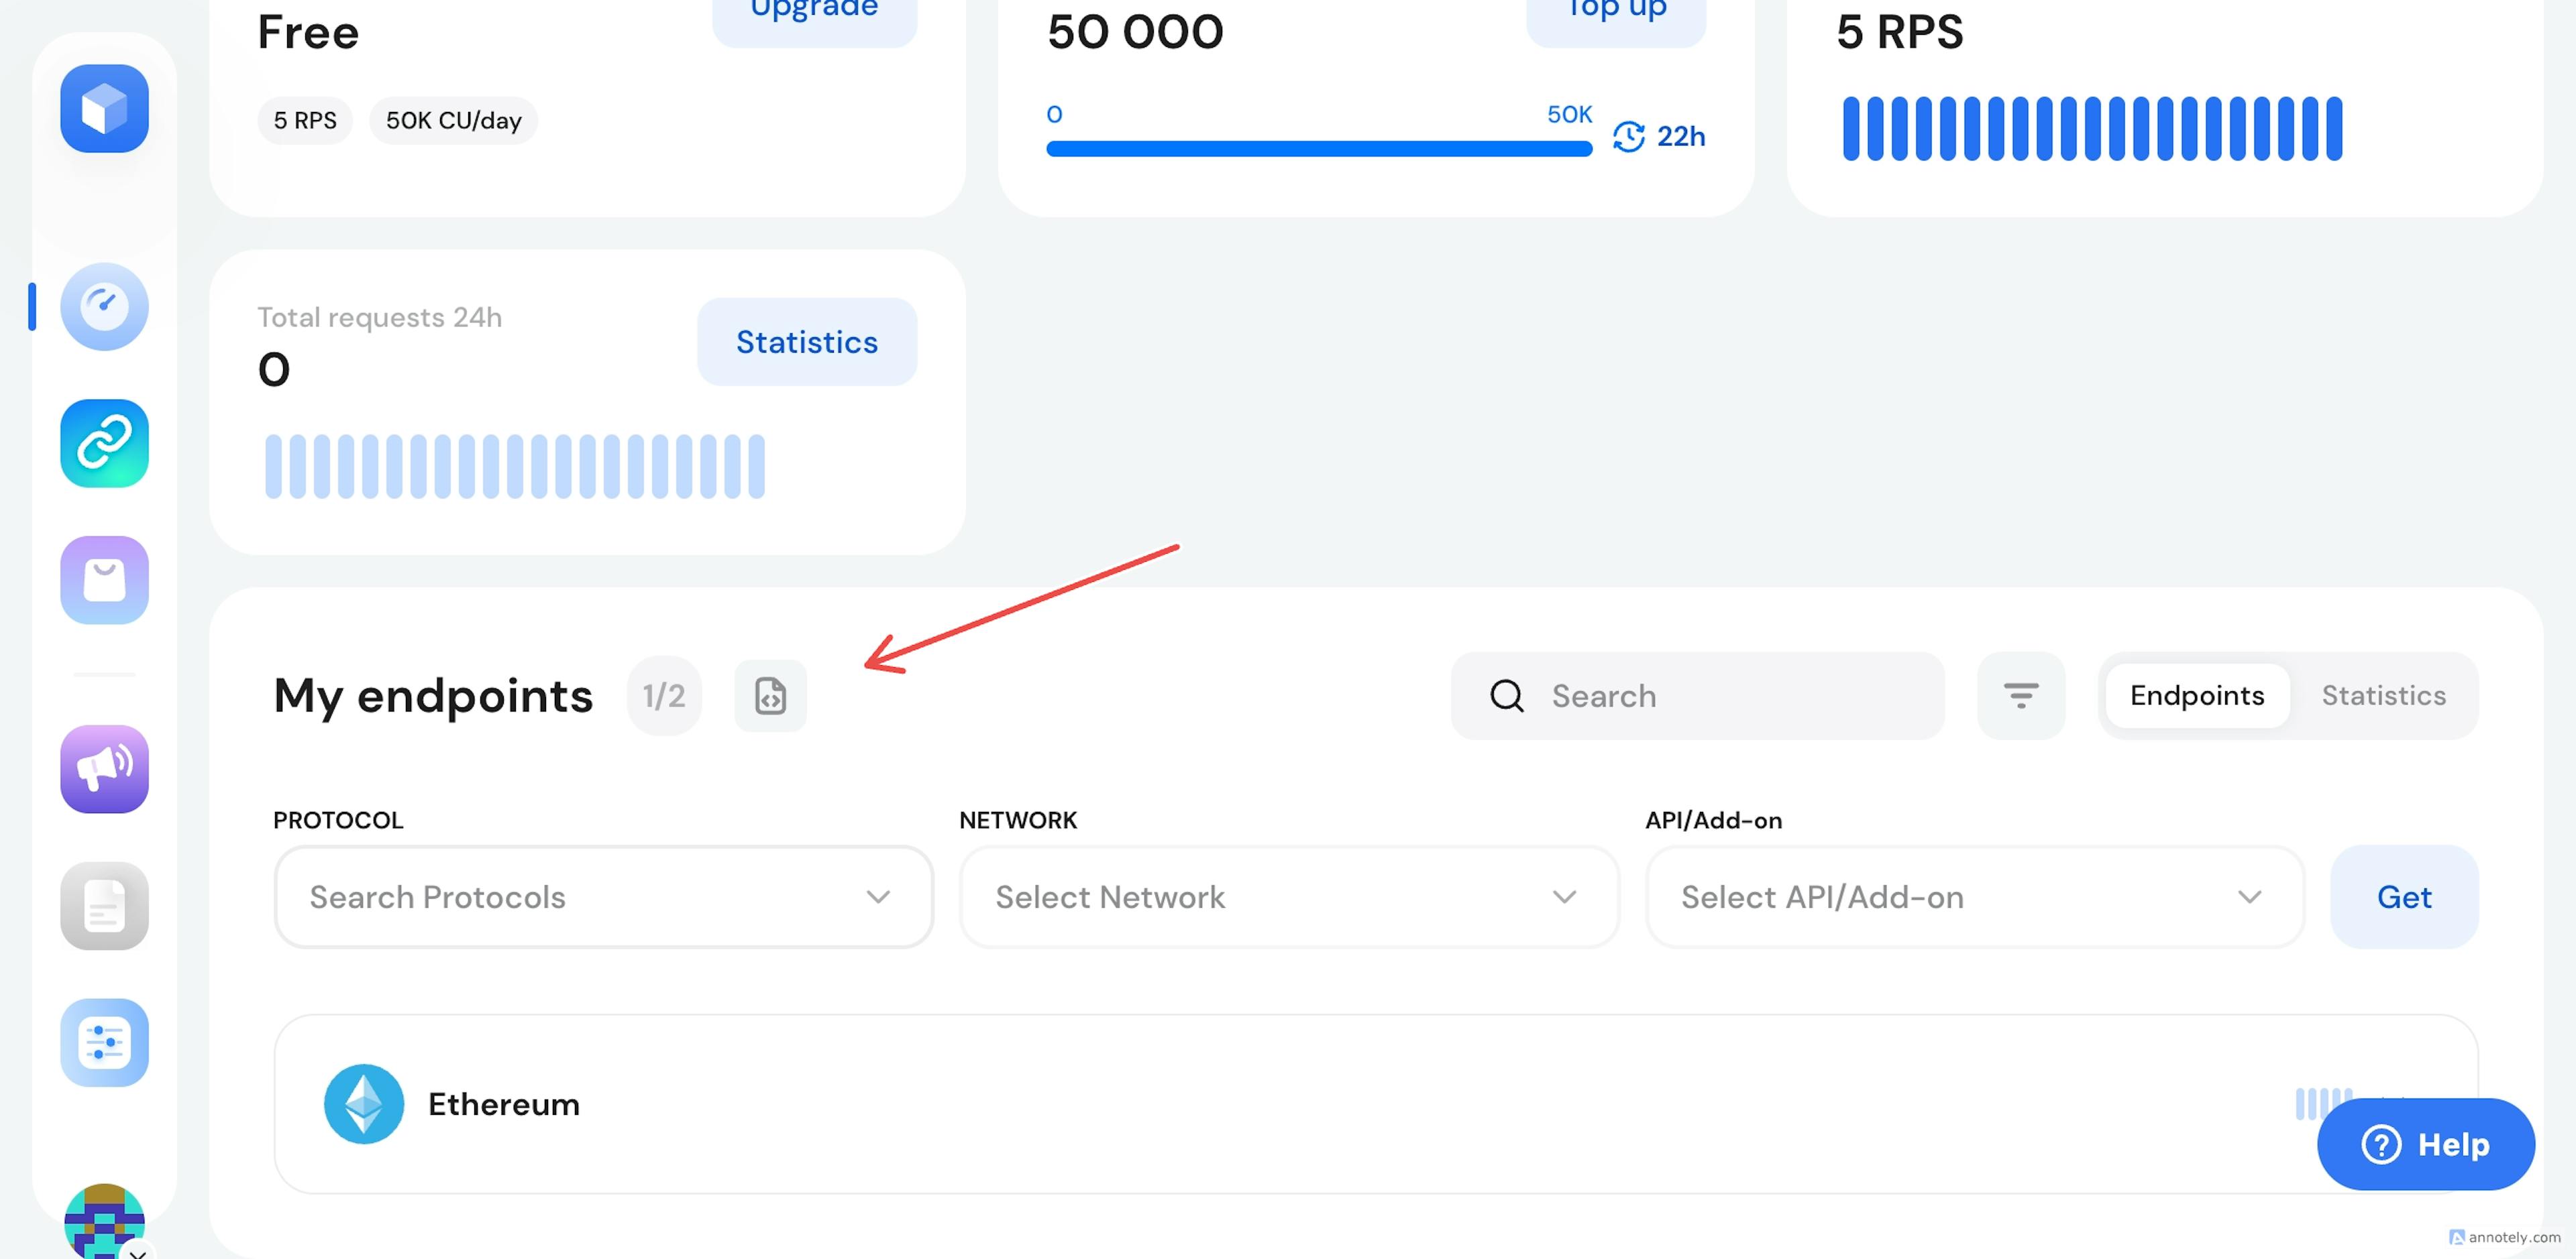Screen dimensions: 2576x1259
Task: Open the Help chat button
Action: pyautogui.click(x=2425, y=1143)
